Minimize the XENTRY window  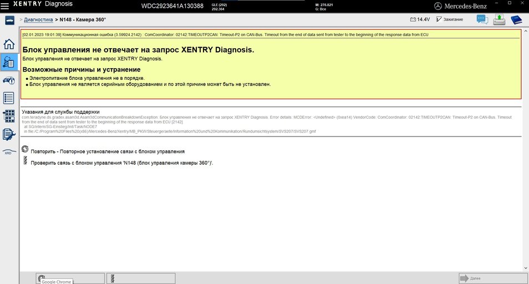(x=497, y=3)
